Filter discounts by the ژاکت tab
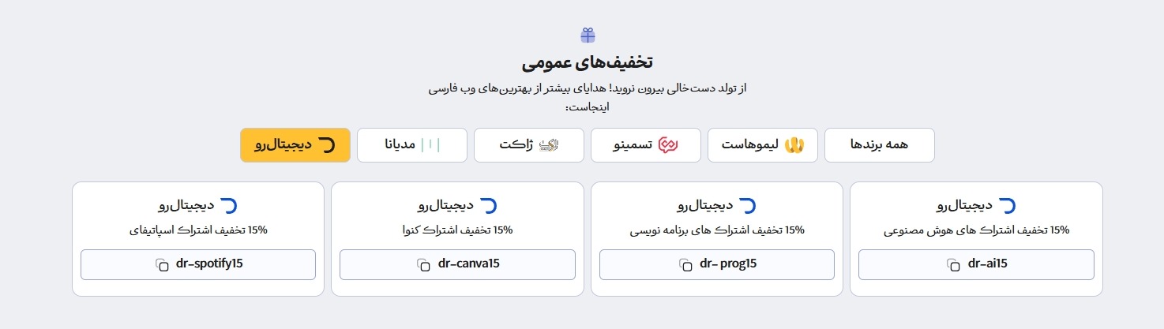This screenshot has height=329, width=1164. pos(528,145)
